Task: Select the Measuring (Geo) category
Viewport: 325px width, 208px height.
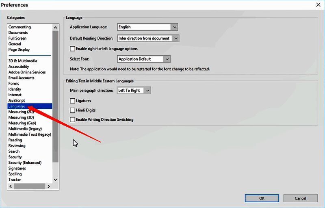Action: [22, 123]
